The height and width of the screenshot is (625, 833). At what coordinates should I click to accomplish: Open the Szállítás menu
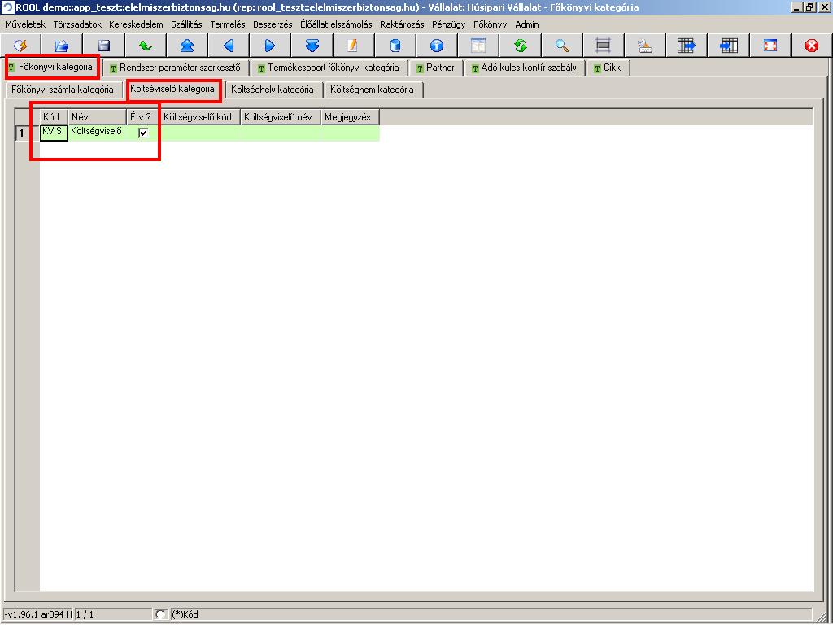pyautogui.click(x=186, y=24)
